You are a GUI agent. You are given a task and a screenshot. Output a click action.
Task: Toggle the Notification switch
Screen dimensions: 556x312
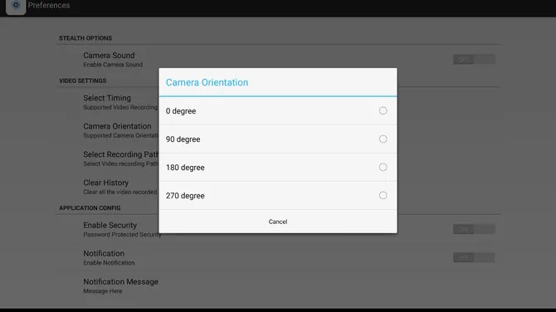point(474,257)
